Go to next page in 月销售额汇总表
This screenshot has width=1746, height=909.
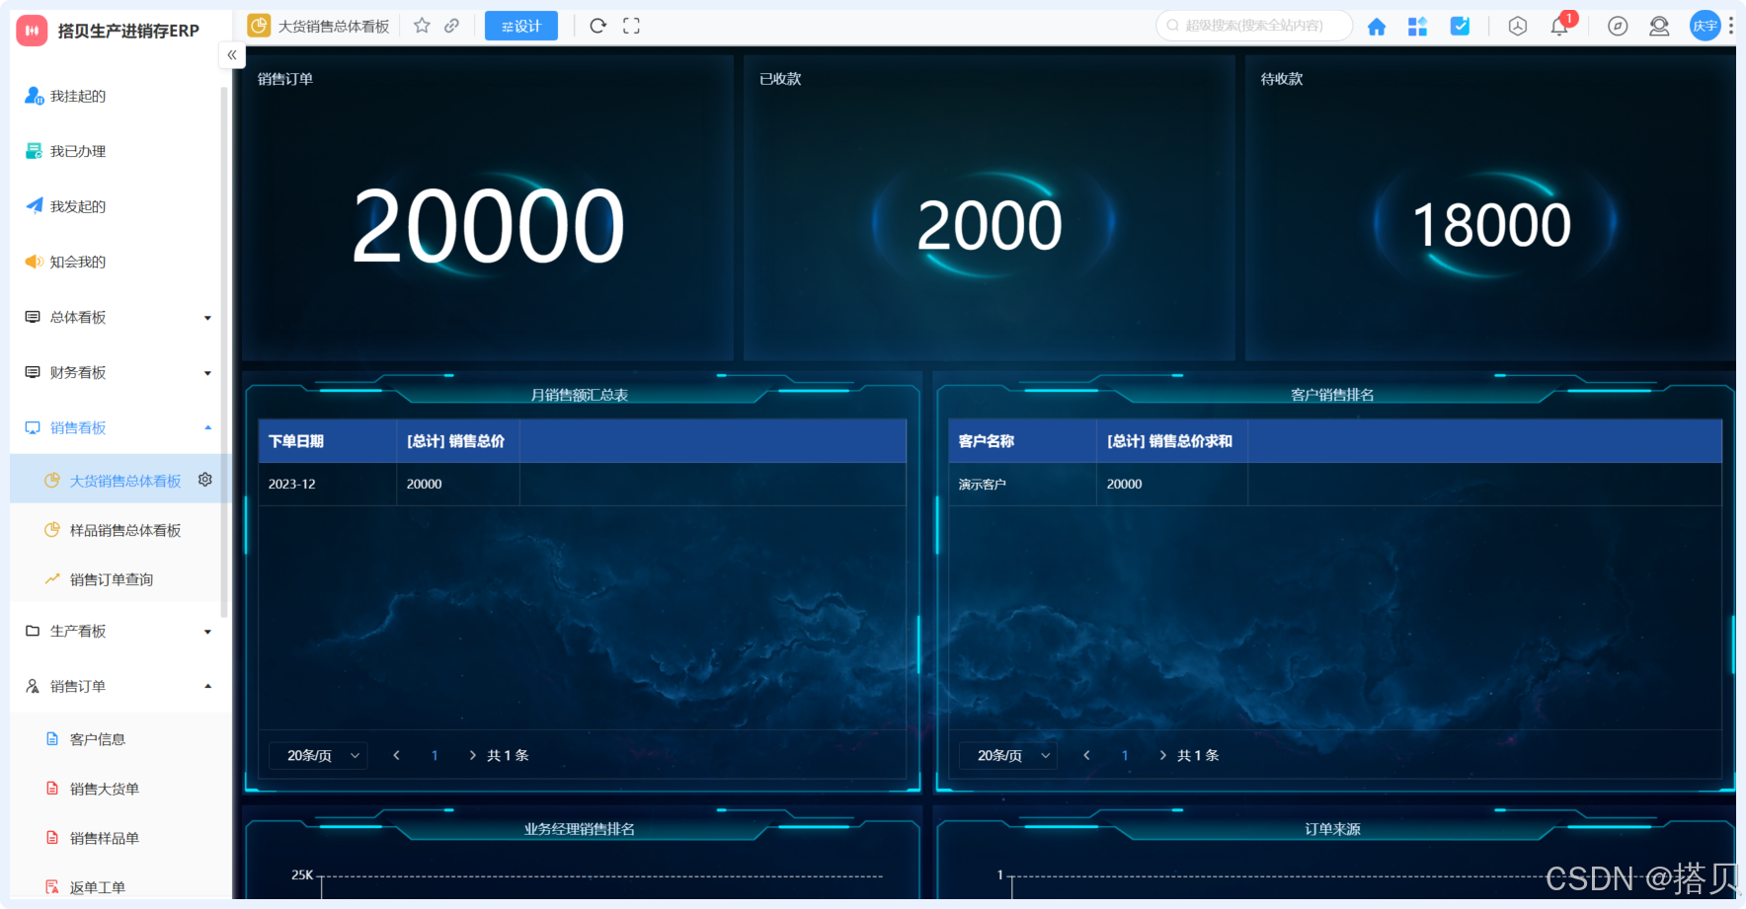(x=472, y=755)
